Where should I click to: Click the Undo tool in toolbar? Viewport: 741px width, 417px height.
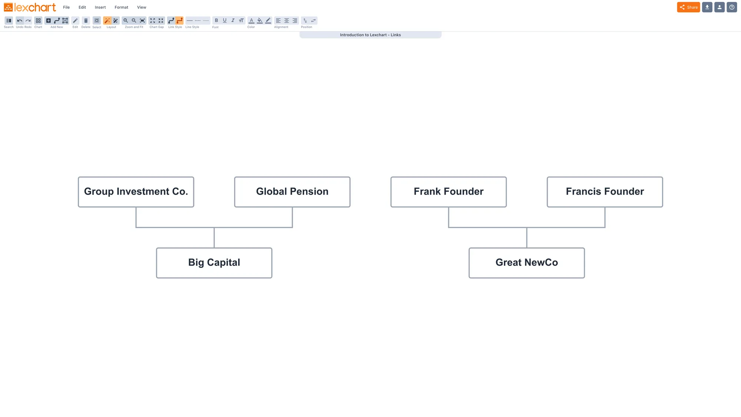coord(19,20)
